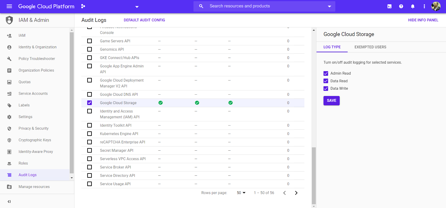
Task: Click the Serverless VPC Access API name
Action: [123, 159]
